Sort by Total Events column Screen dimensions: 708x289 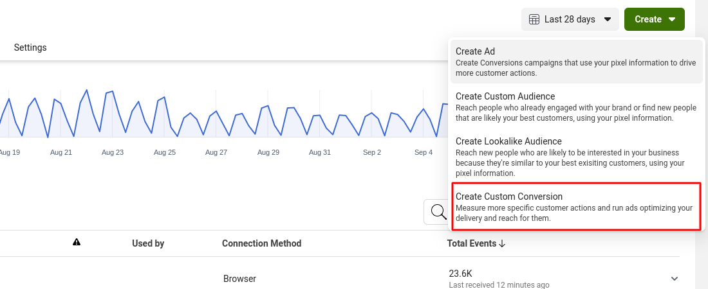[x=476, y=243]
